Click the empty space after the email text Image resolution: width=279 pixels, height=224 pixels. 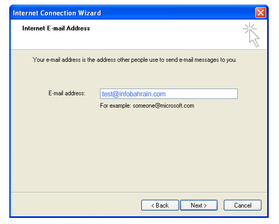201,94
